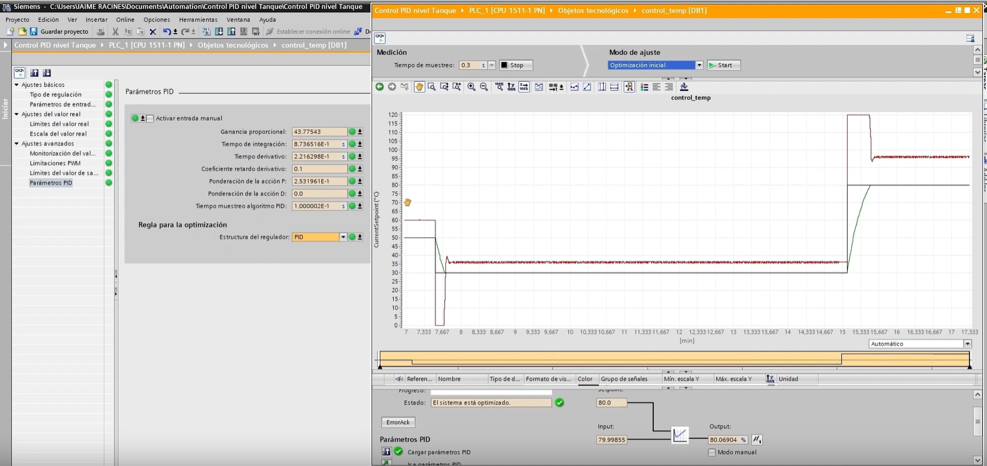The image size is (987, 466).
Task: Click the Stop measurement button
Action: click(x=516, y=65)
